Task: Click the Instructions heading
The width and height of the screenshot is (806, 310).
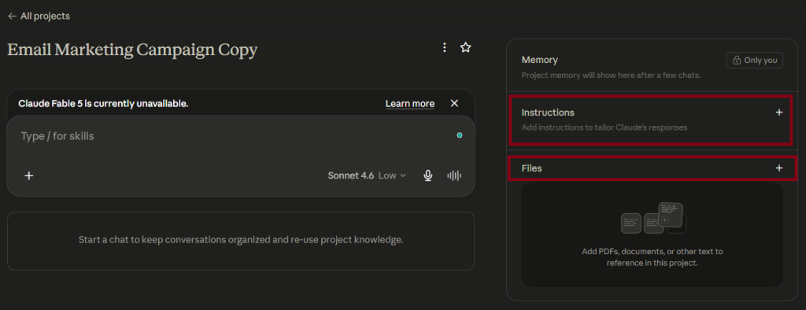Action: coord(548,113)
